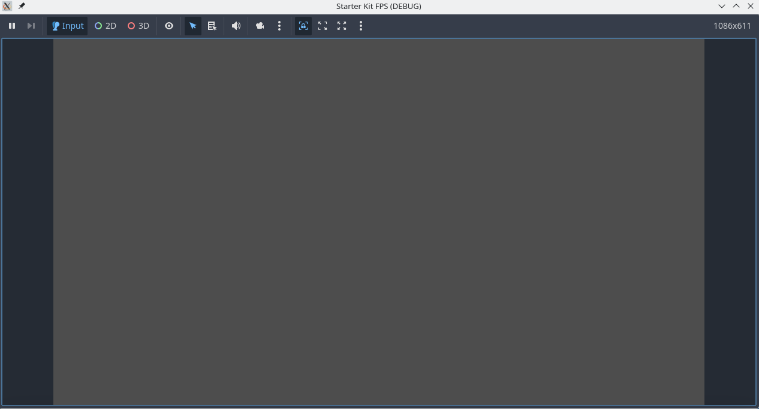
Task: Open the window menu application icon
Action: coord(7,6)
